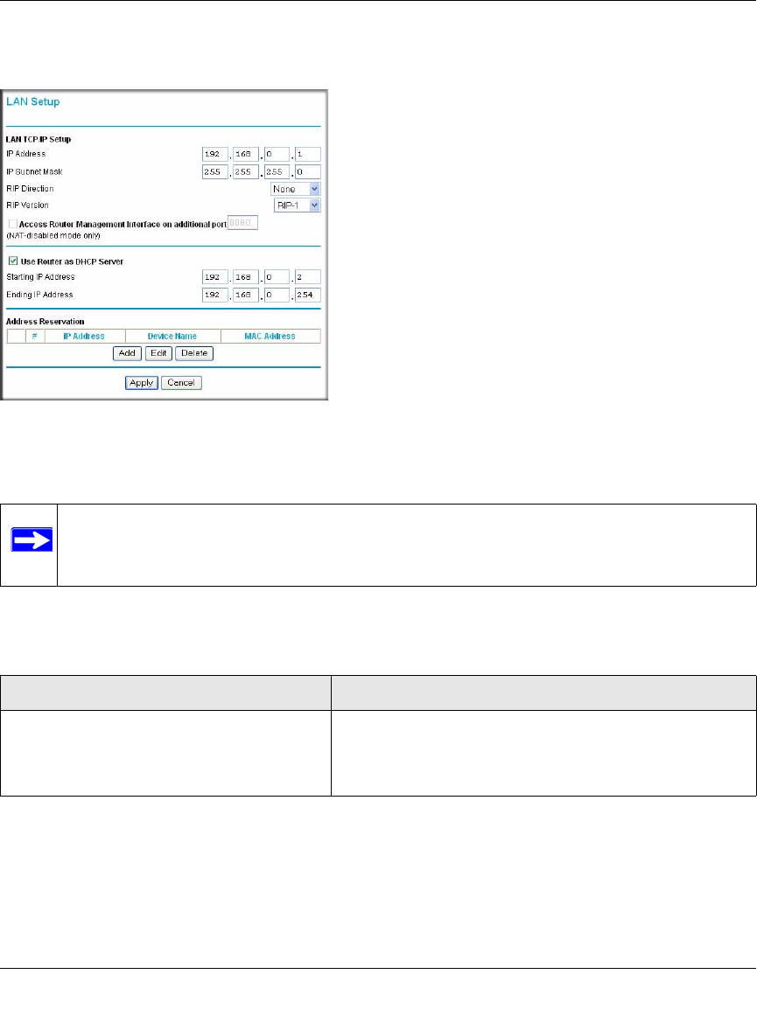Click first octet 255 of IP Subnet Mask
This screenshot has width=757, height=1023.
(x=215, y=172)
